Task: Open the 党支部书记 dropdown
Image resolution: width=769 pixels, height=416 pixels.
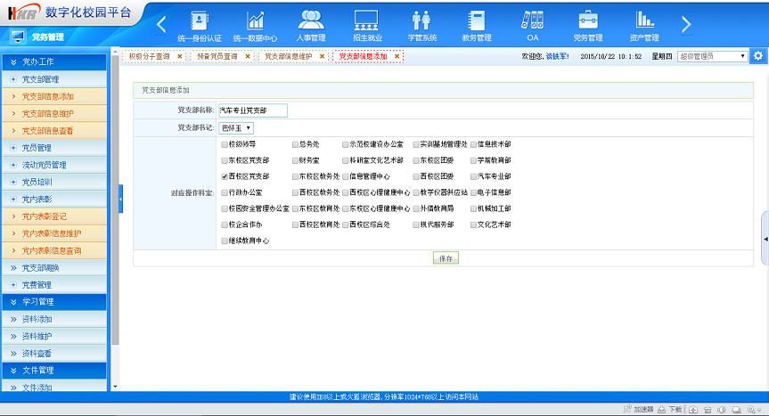Action: pos(237,128)
